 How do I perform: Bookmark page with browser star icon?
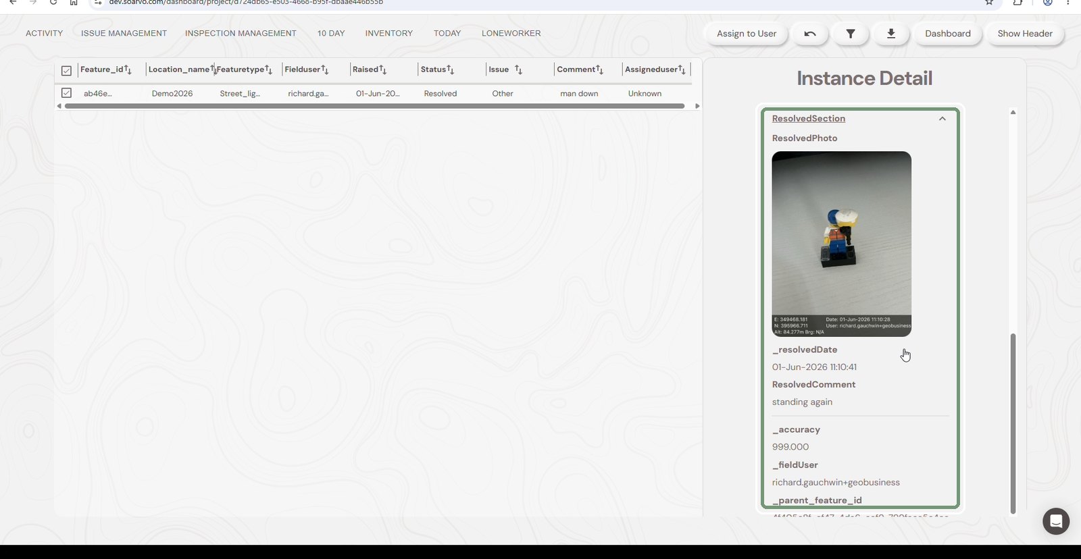point(989,3)
